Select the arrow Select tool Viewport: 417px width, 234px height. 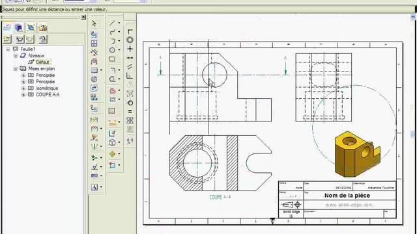pyautogui.click(x=94, y=23)
